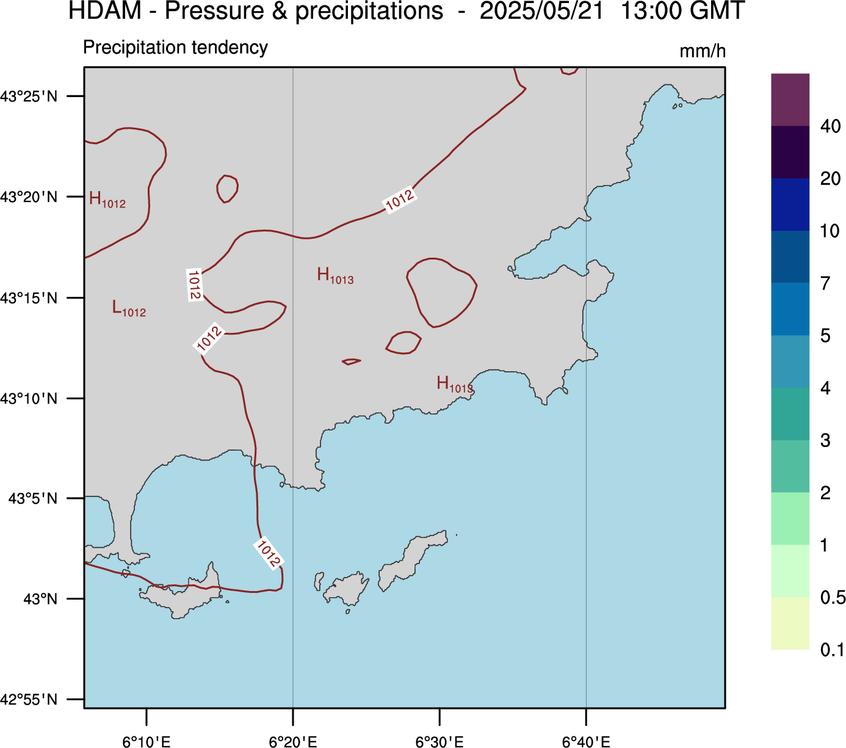The width and height of the screenshot is (846, 748).
Task: Pick the navy blue 10–20 legend color
Action: pos(790,205)
